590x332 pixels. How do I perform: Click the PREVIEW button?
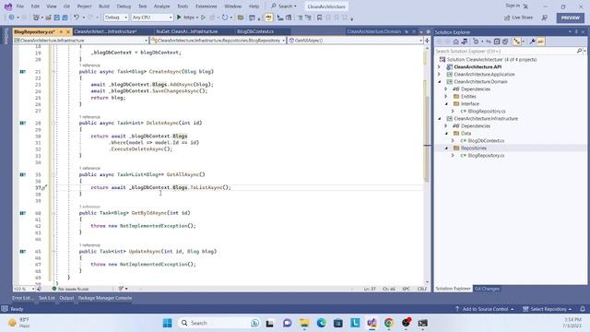(571, 18)
